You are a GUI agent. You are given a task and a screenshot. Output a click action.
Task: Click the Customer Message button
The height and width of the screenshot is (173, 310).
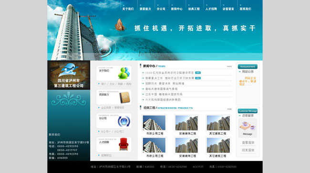(248, 111)
